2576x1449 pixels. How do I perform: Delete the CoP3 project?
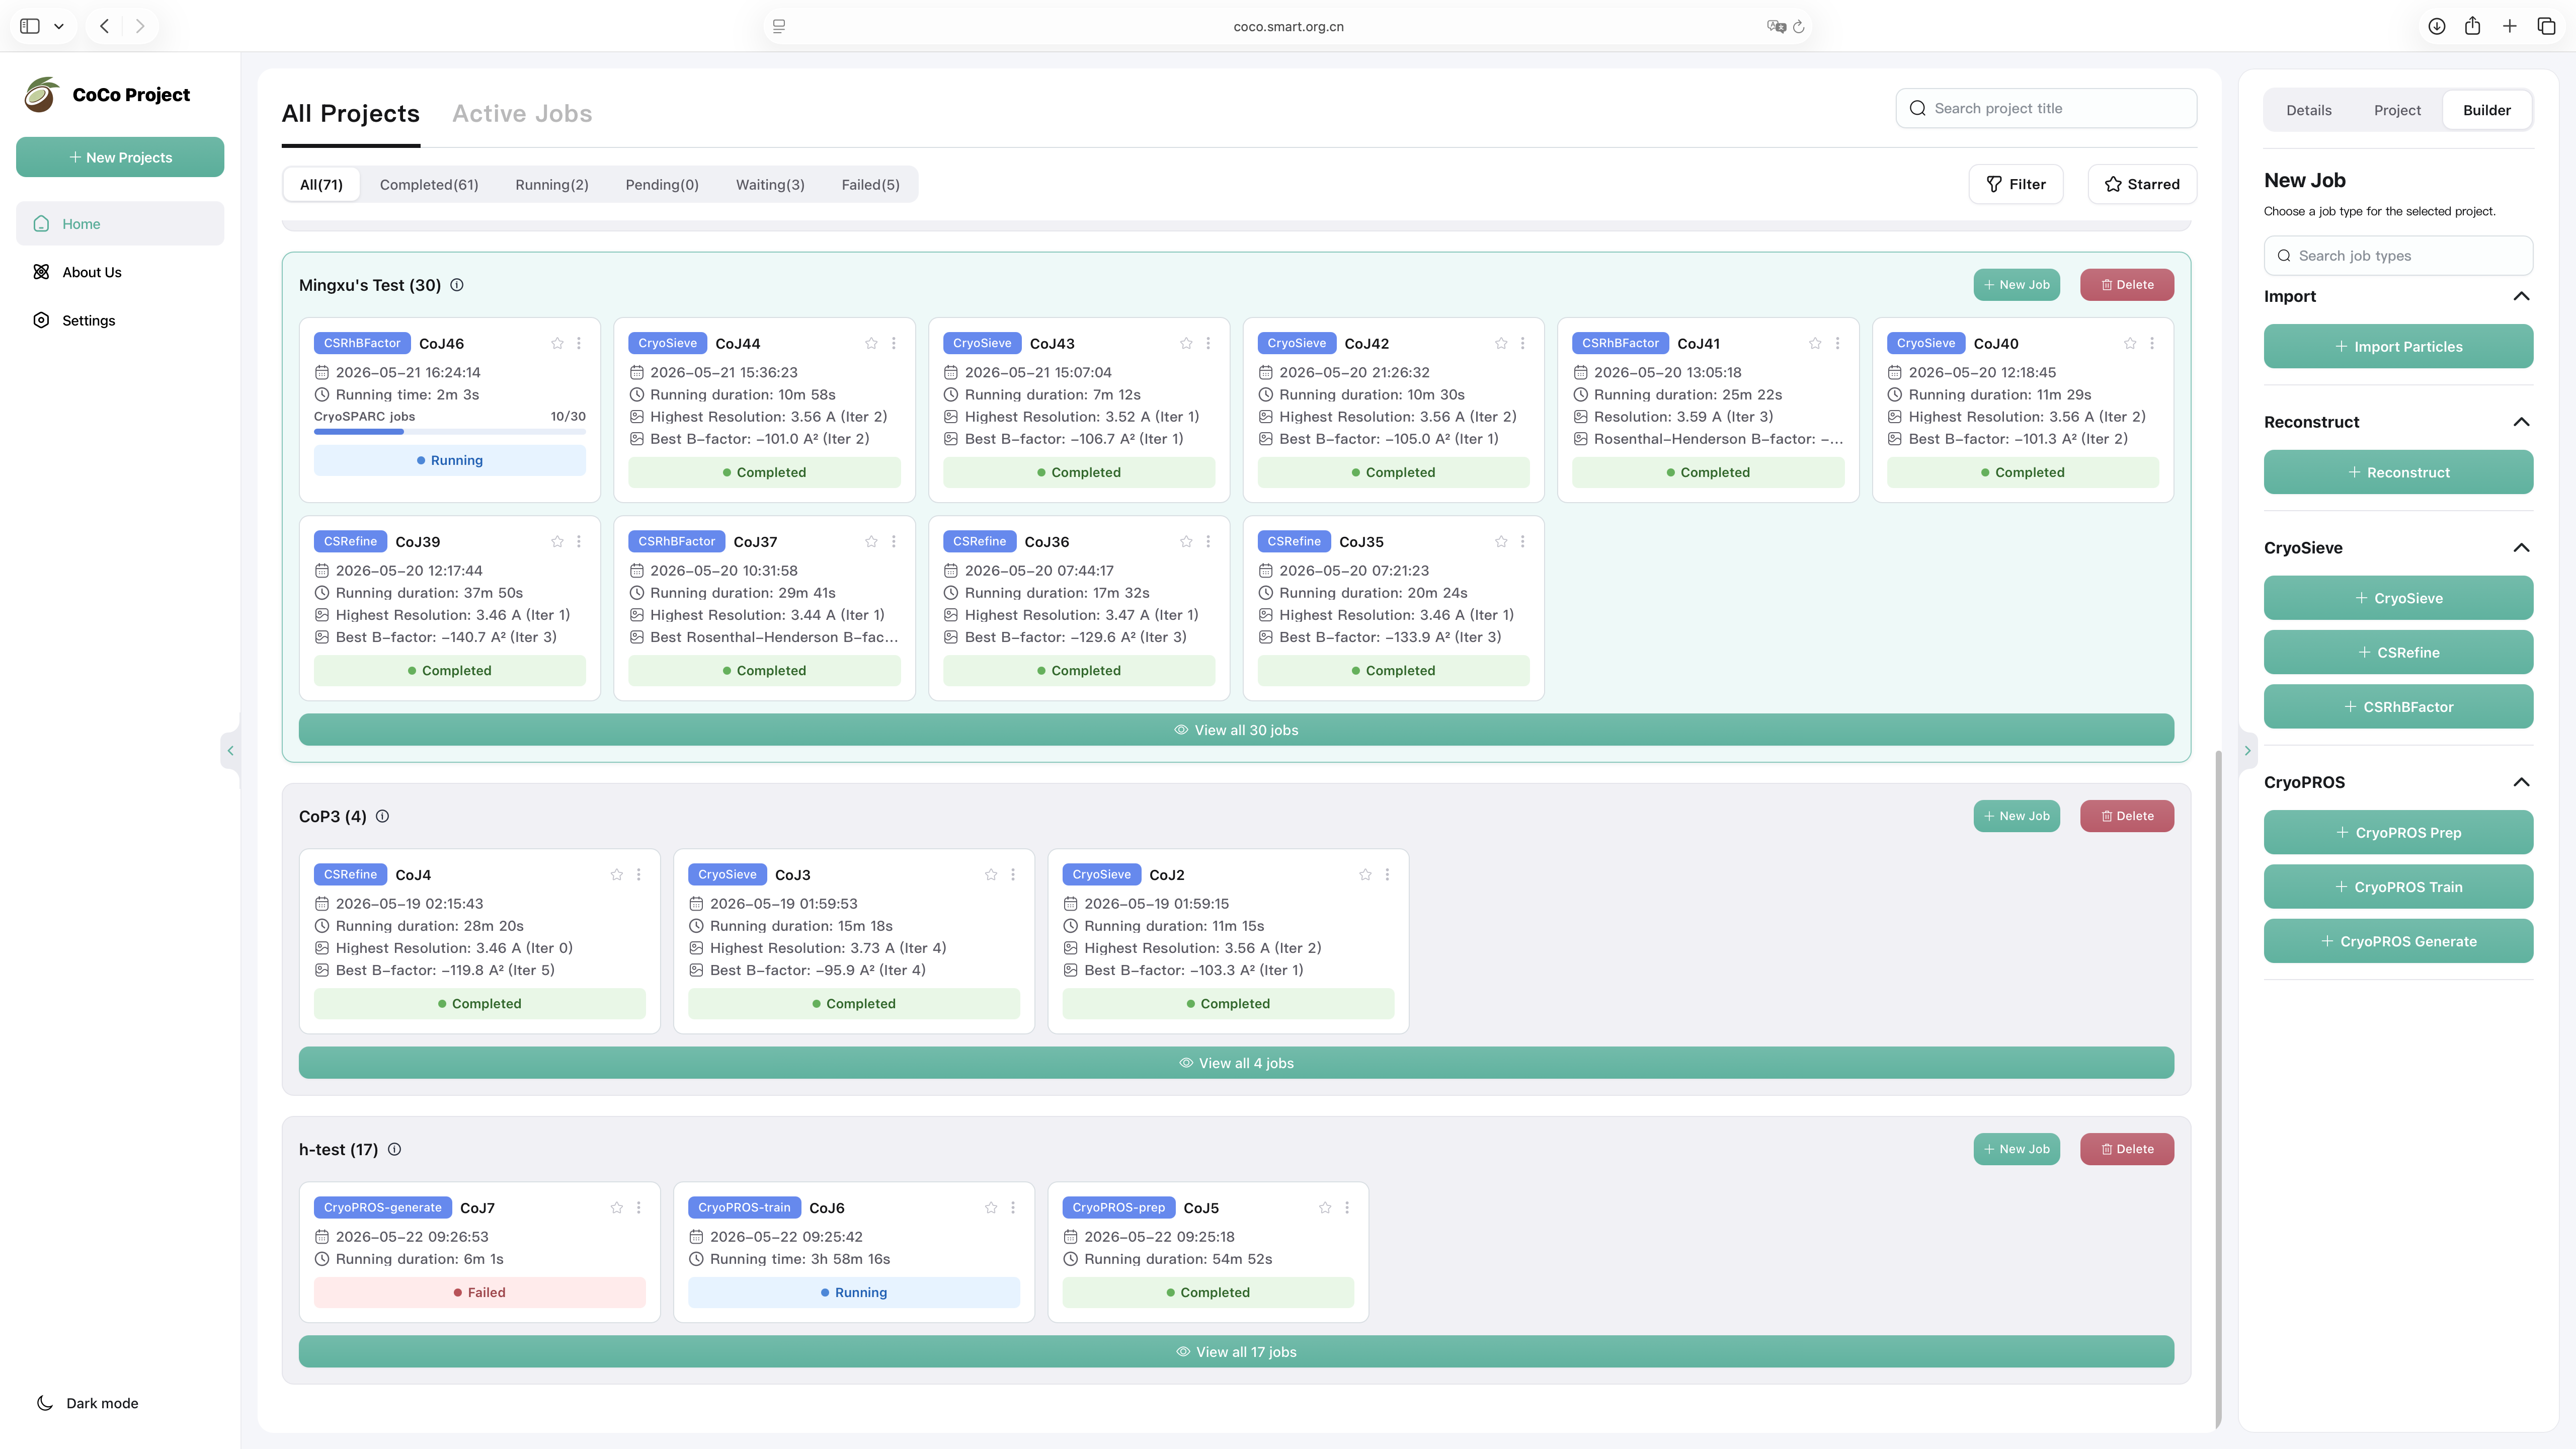coord(2126,816)
